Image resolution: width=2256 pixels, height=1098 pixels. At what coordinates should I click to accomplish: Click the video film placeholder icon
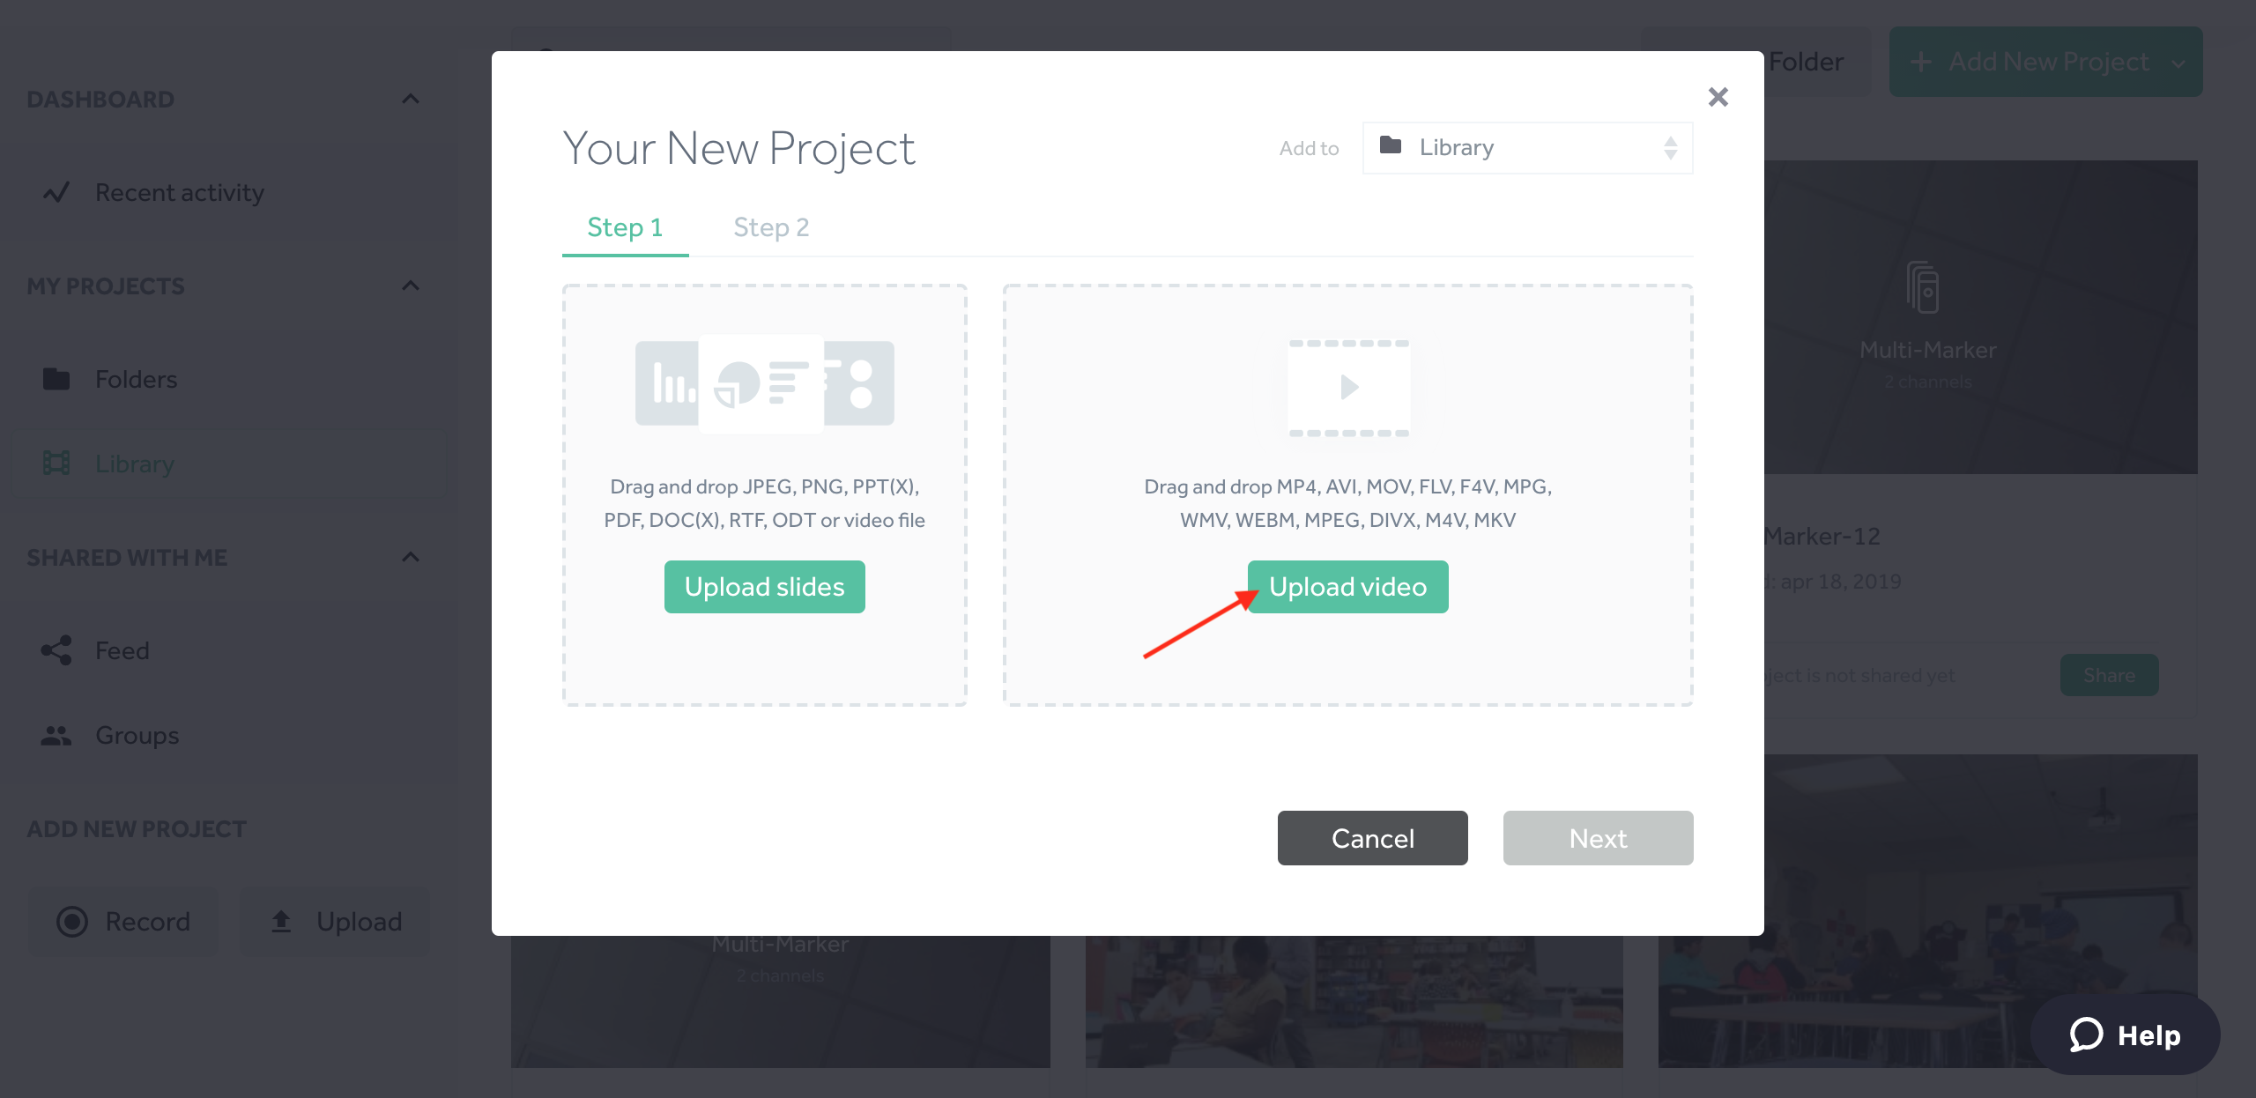click(1348, 388)
